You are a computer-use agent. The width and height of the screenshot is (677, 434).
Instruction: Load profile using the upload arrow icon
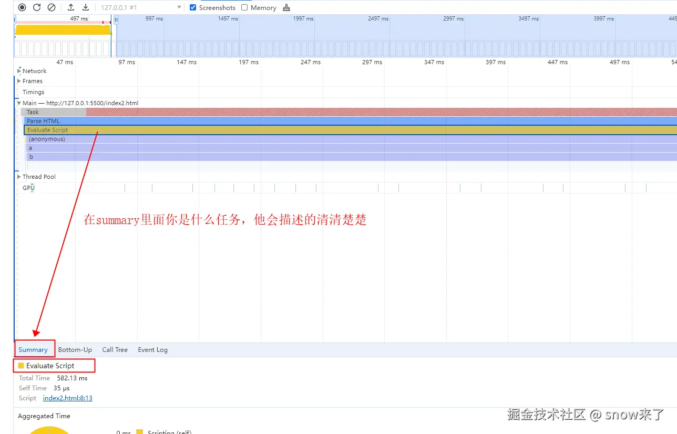click(x=71, y=7)
